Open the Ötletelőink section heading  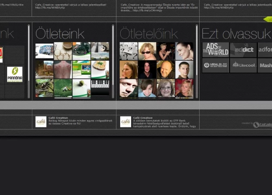[x=149, y=34]
